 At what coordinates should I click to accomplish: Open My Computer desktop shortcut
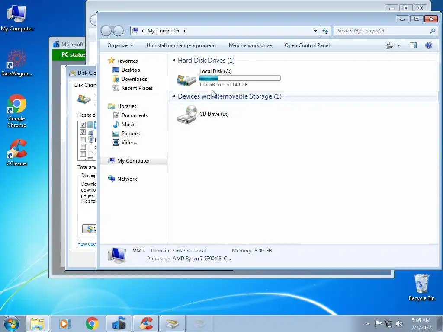pos(17,18)
